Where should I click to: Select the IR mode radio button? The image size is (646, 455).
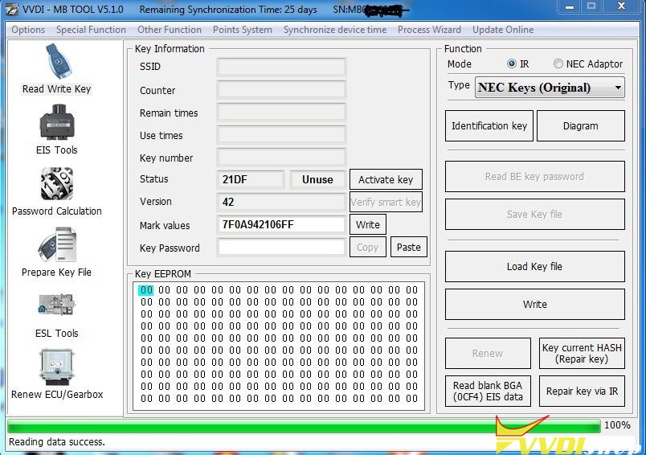(512, 64)
